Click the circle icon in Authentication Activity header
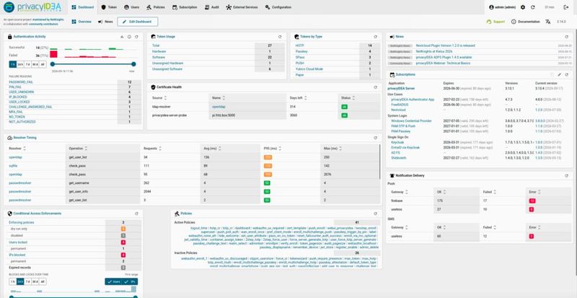The width and height of the screenshot is (577, 298). [130, 37]
